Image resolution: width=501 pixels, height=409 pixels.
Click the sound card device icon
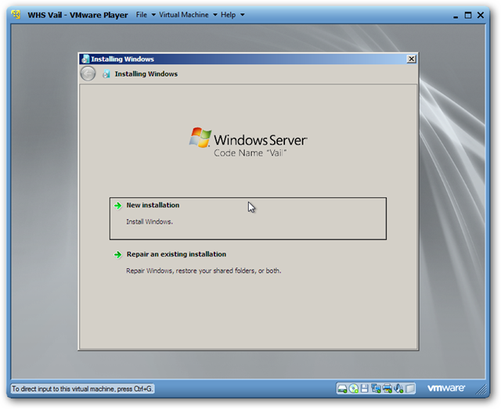(398, 389)
